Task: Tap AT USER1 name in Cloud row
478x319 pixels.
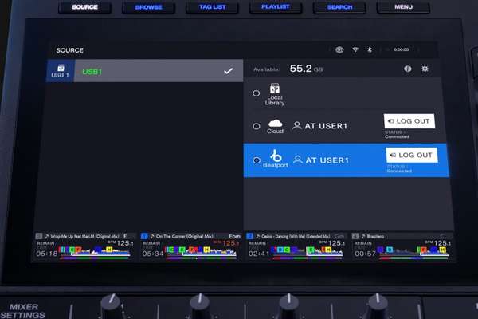Action: coord(326,126)
